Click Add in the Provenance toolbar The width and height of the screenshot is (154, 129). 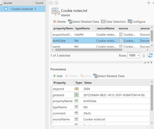coord(57,76)
